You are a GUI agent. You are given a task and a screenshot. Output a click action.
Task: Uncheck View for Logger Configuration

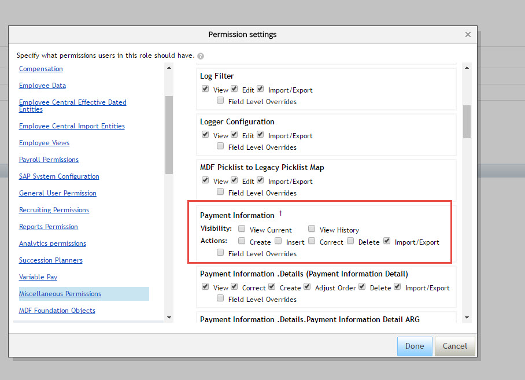[205, 135]
